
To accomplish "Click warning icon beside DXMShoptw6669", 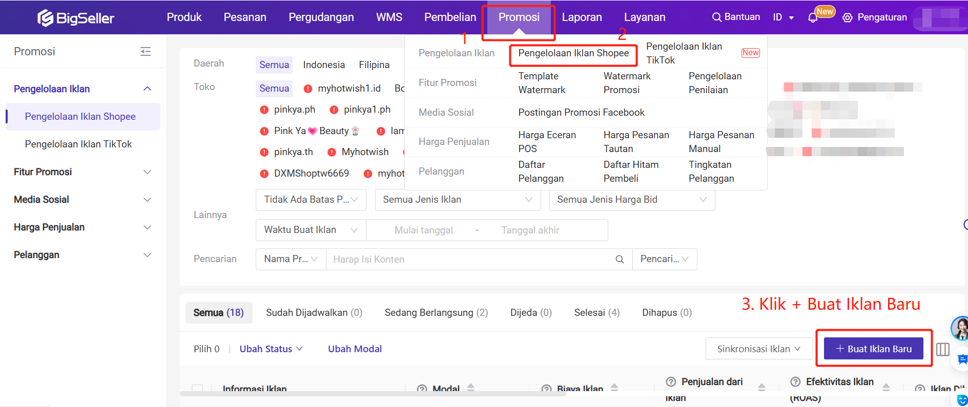I will (264, 174).
